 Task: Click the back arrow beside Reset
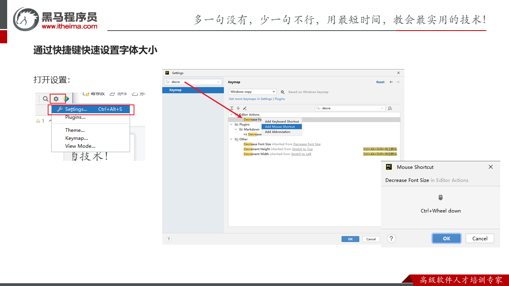pos(391,82)
